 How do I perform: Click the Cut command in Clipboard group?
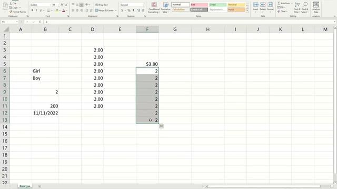pos(13,4)
